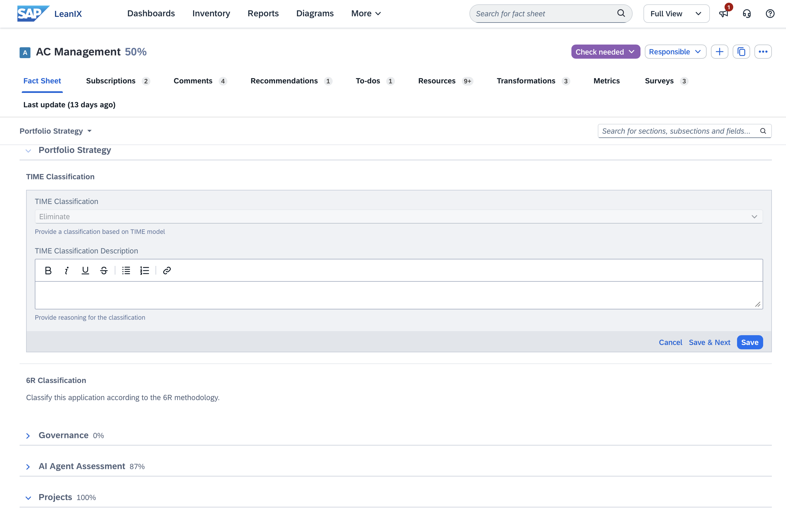Click the SAP LeanX logo
786x515 pixels.
point(49,14)
